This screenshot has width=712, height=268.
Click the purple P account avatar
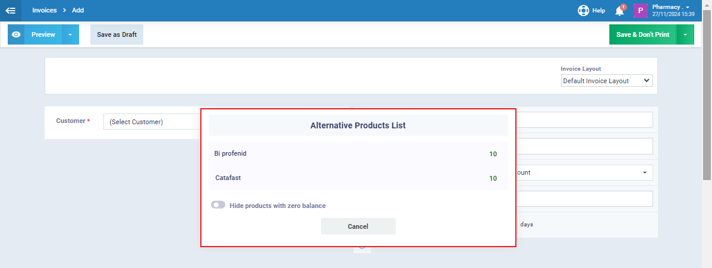click(x=641, y=11)
